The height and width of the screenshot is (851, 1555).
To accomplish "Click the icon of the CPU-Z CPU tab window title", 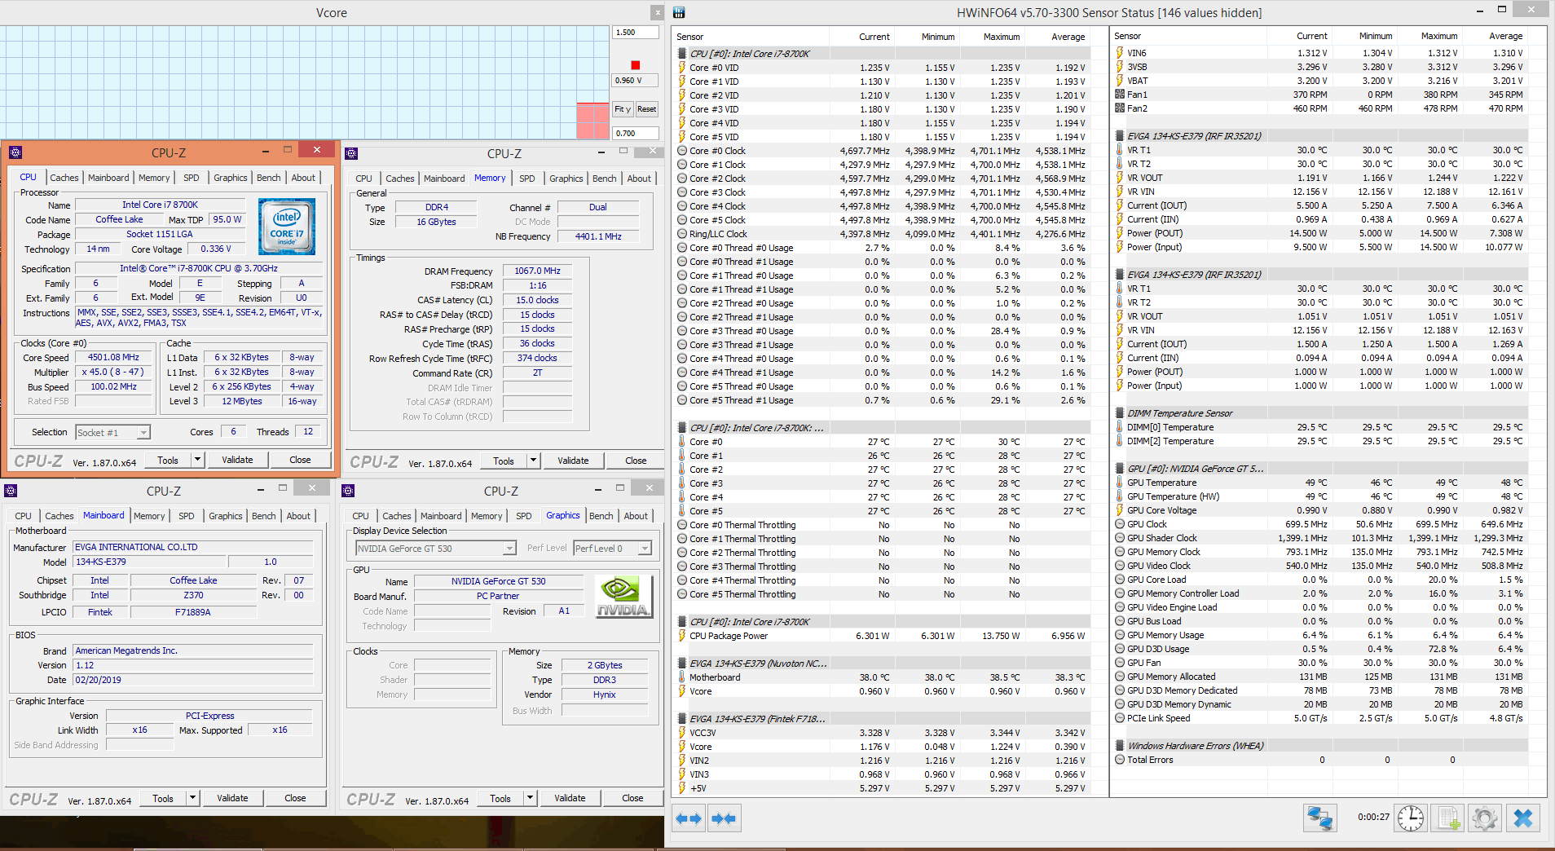I will (15, 152).
